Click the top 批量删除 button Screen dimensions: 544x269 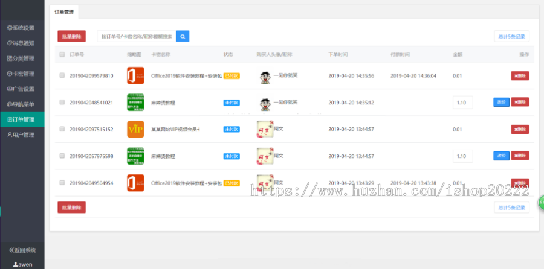[71, 36]
